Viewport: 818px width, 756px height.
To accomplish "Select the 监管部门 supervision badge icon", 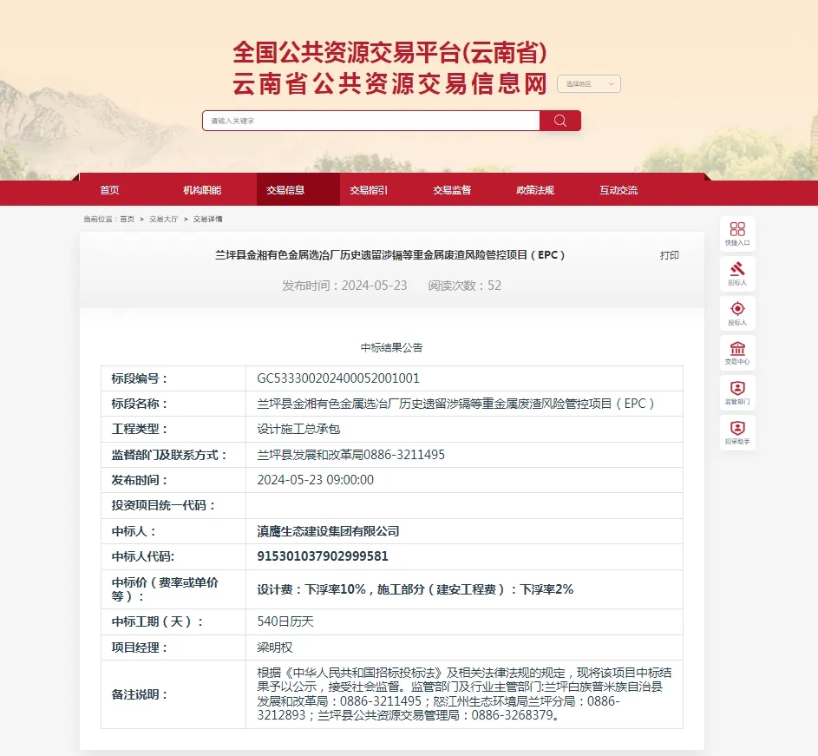I will 736,391.
